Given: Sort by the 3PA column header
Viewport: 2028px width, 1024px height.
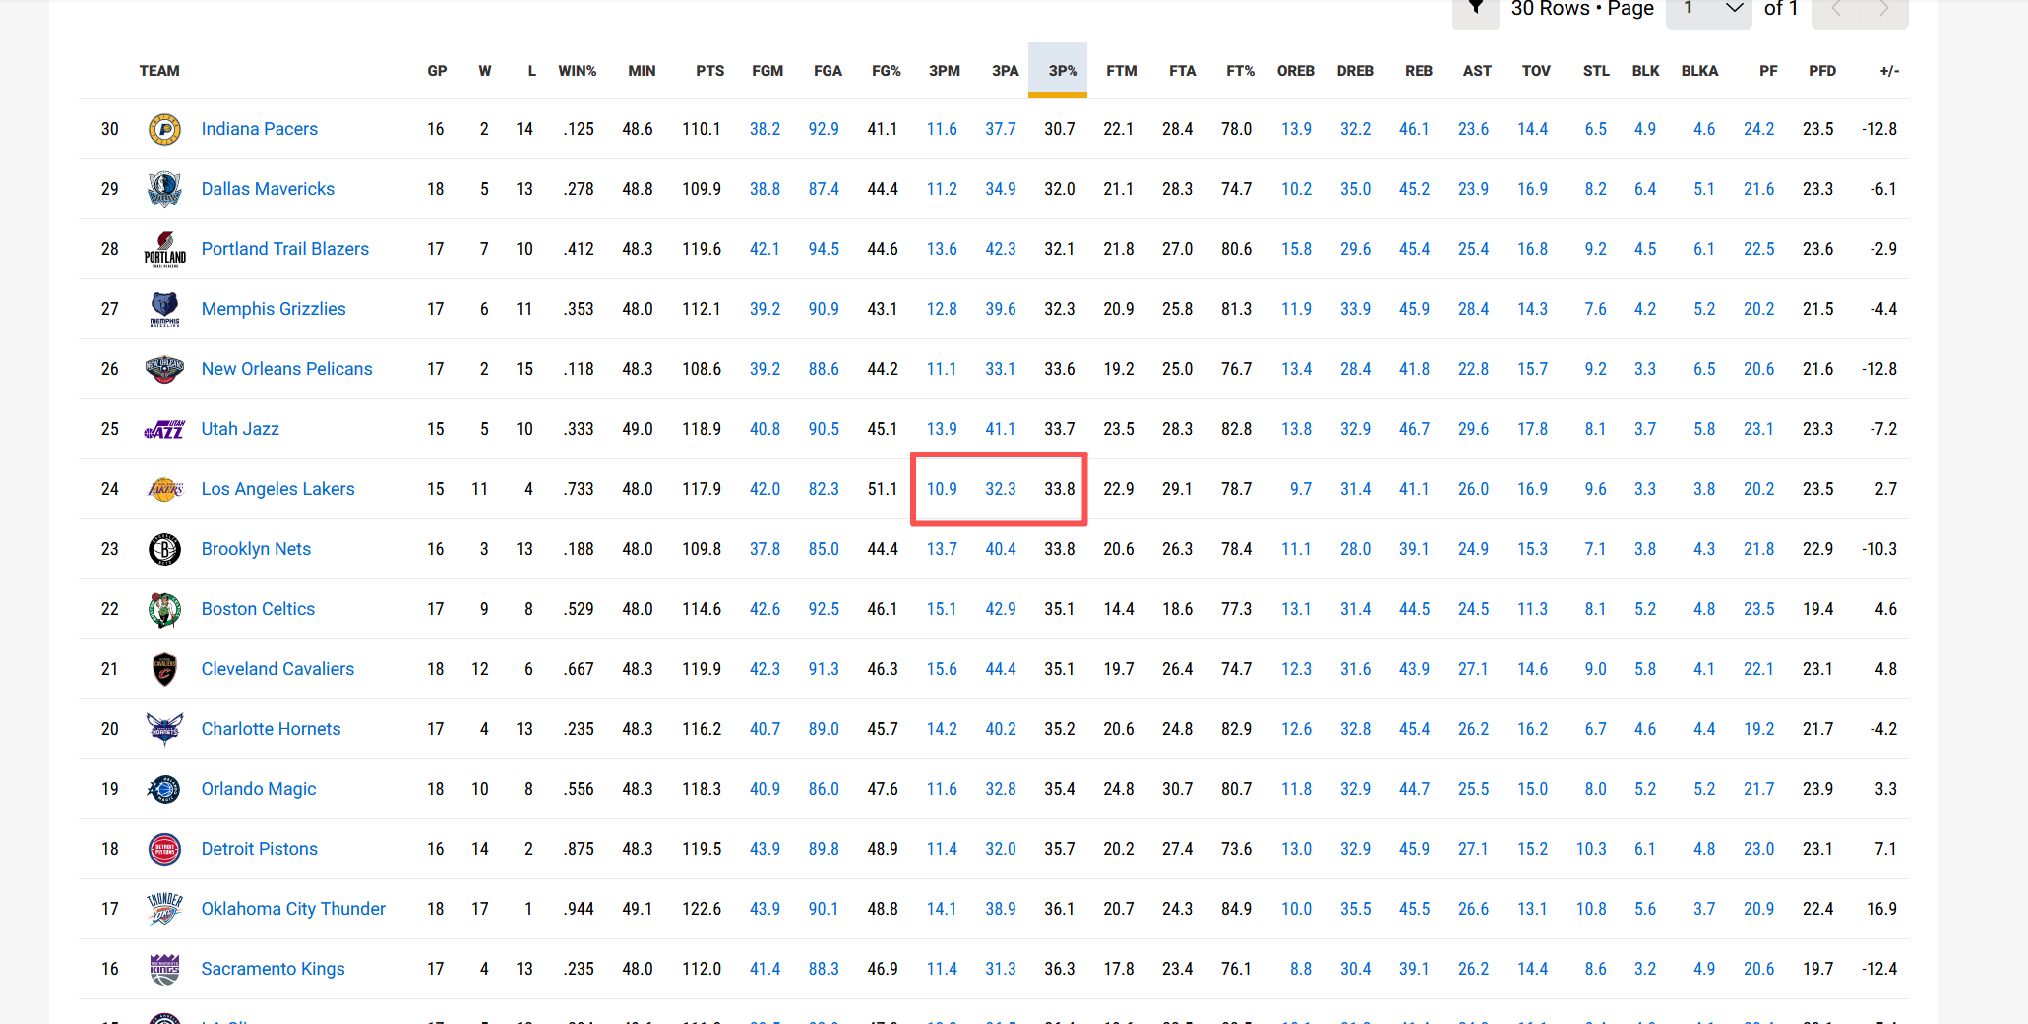Looking at the screenshot, I should click(x=1006, y=71).
